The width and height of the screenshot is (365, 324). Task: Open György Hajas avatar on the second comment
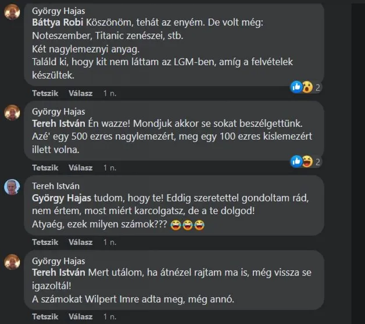coord(12,113)
